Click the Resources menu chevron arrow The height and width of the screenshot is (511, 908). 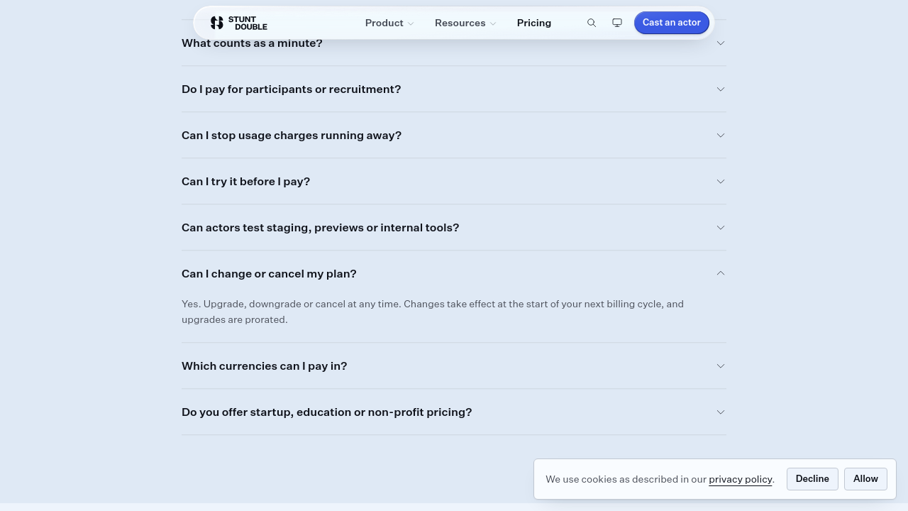click(x=493, y=23)
